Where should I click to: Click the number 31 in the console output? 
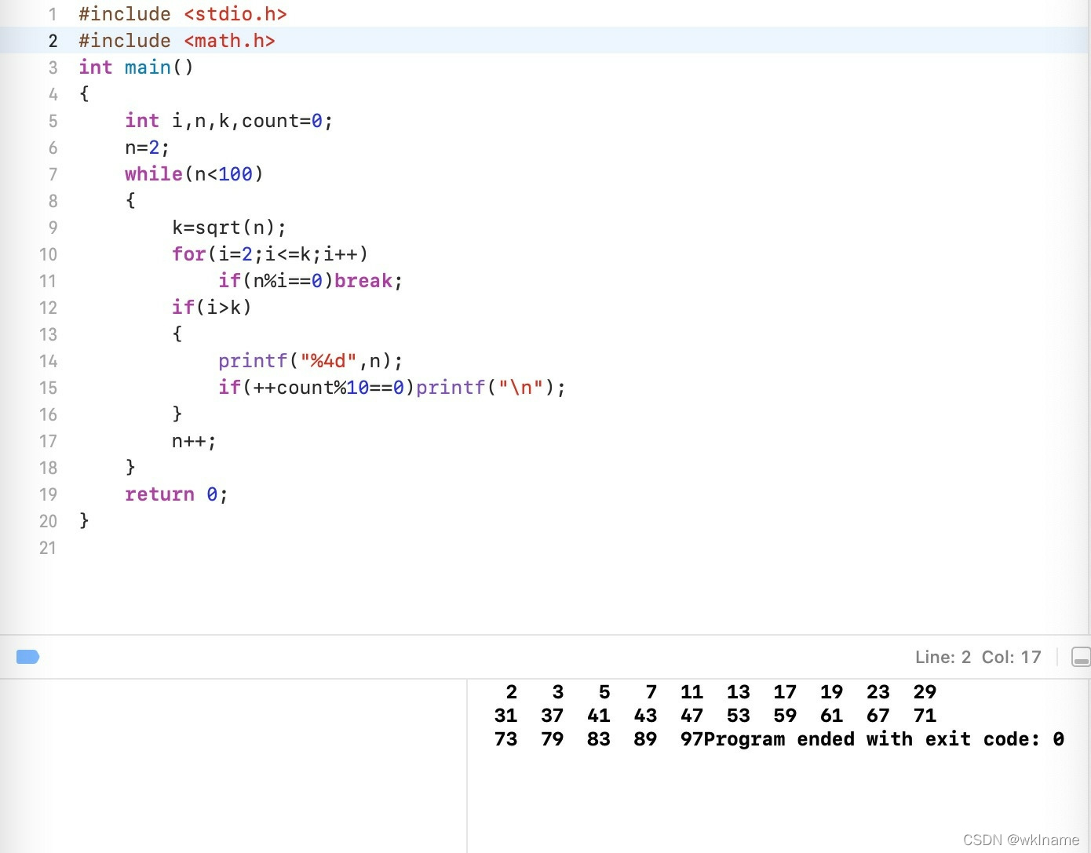tap(506, 716)
